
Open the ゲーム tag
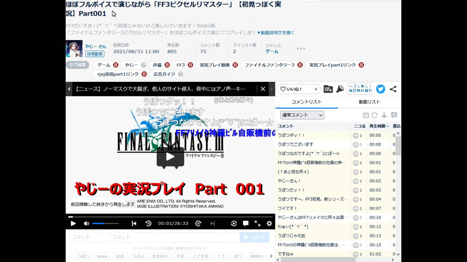click(104, 65)
